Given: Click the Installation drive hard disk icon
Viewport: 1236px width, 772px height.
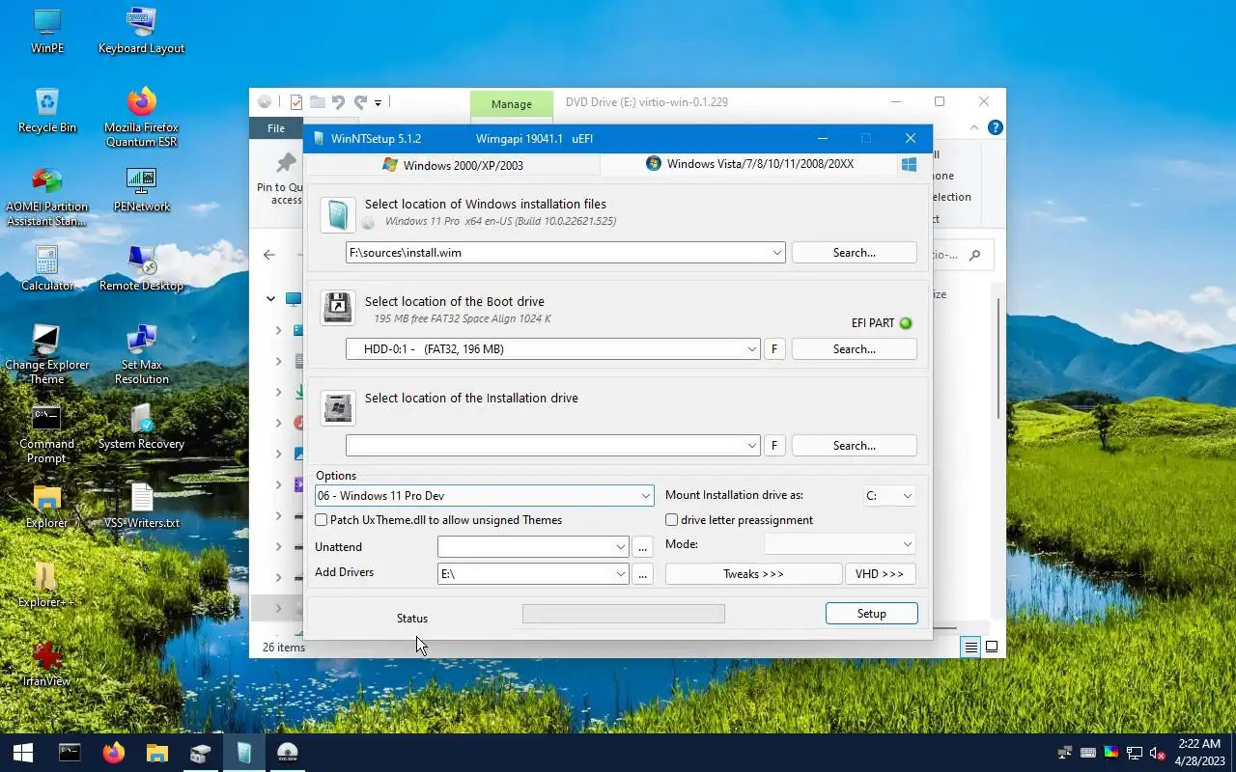Looking at the screenshot, I should pyautogui.click(x=338, y=406).
